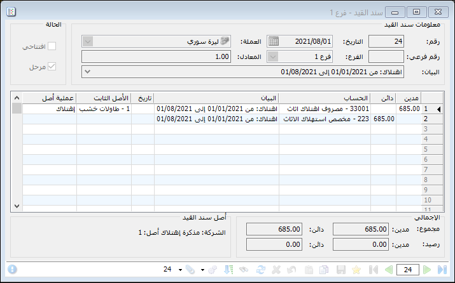Click the total مدين field showing 685.00
Viewport: 455px width, 283px height.
[x=360, y=229]
